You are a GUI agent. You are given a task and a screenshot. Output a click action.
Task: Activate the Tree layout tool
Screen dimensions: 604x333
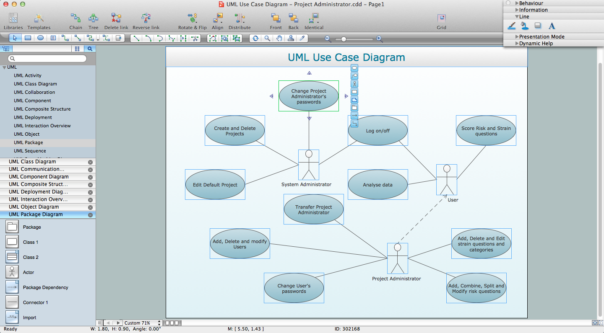(93, 18)
